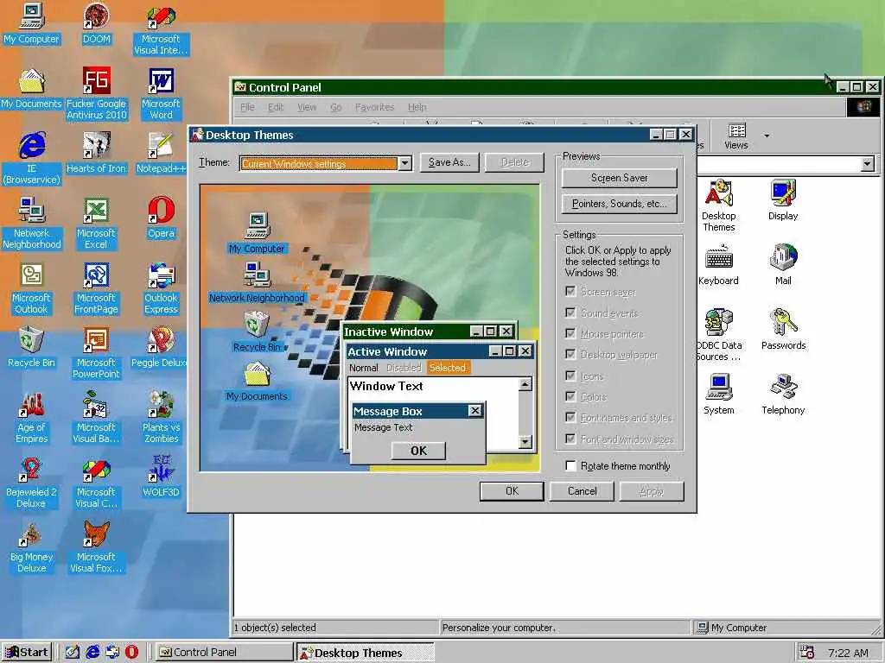
Task: Click the Desktop Themes taskbar button
Action: pos(366,653)
